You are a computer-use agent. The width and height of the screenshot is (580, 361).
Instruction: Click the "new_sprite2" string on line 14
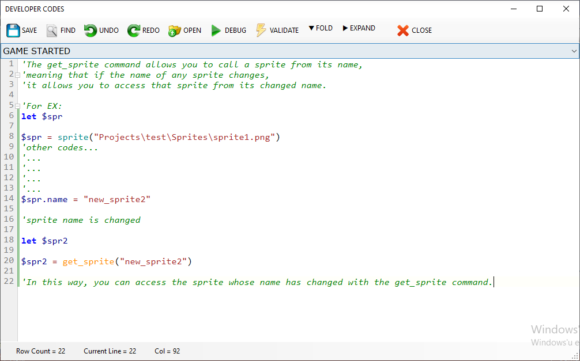[117, 200]
